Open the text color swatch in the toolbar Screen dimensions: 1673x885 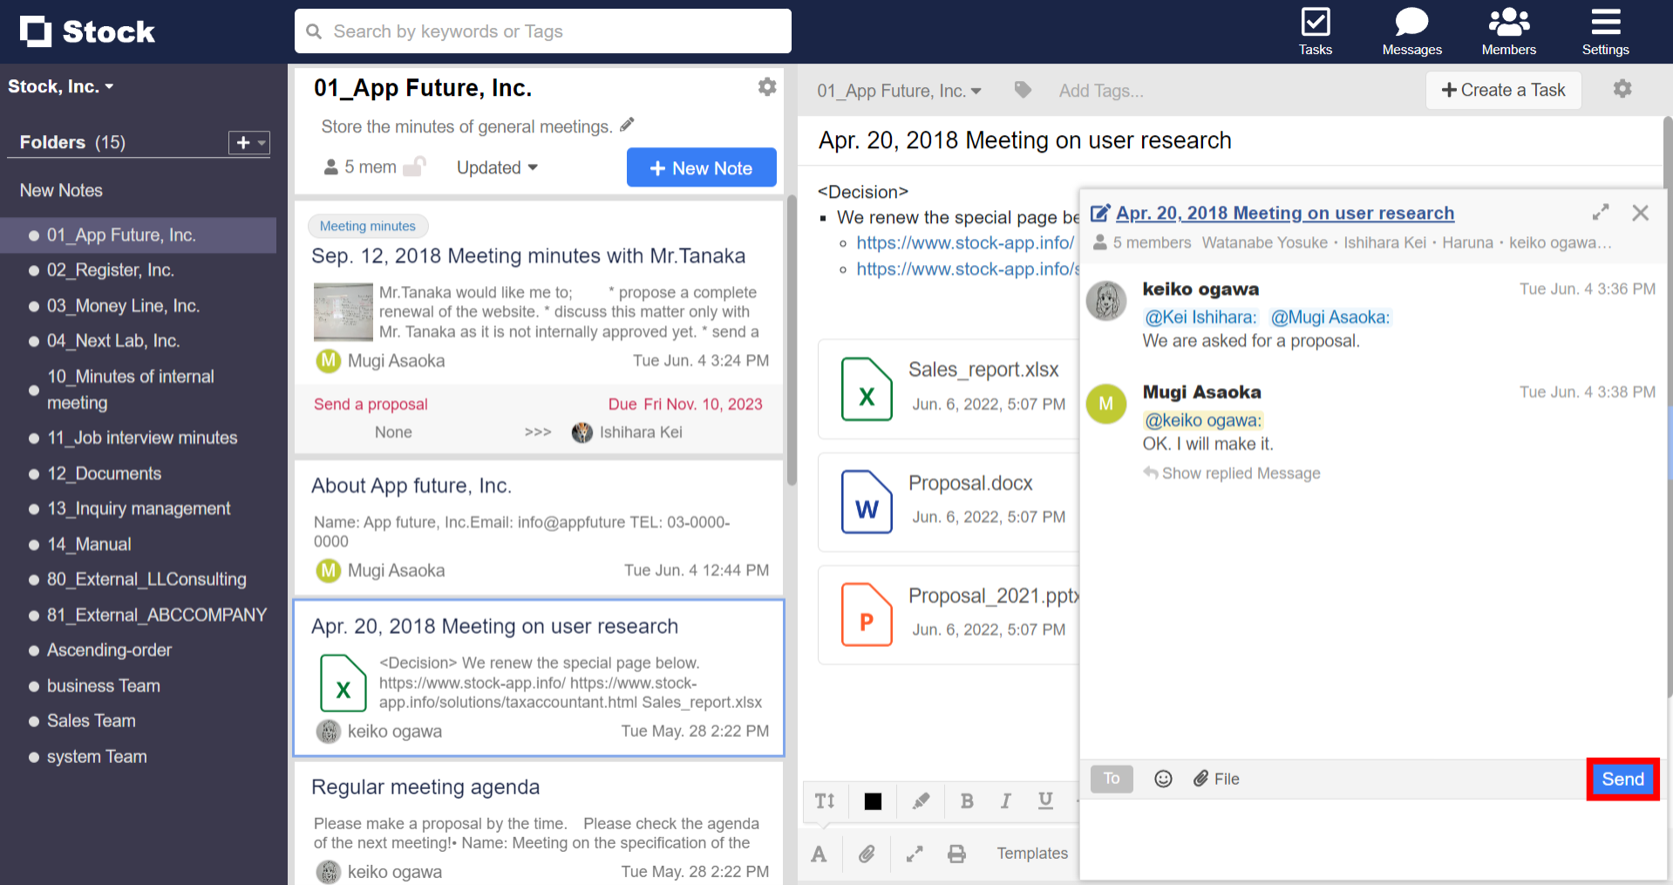coord(872,800)
